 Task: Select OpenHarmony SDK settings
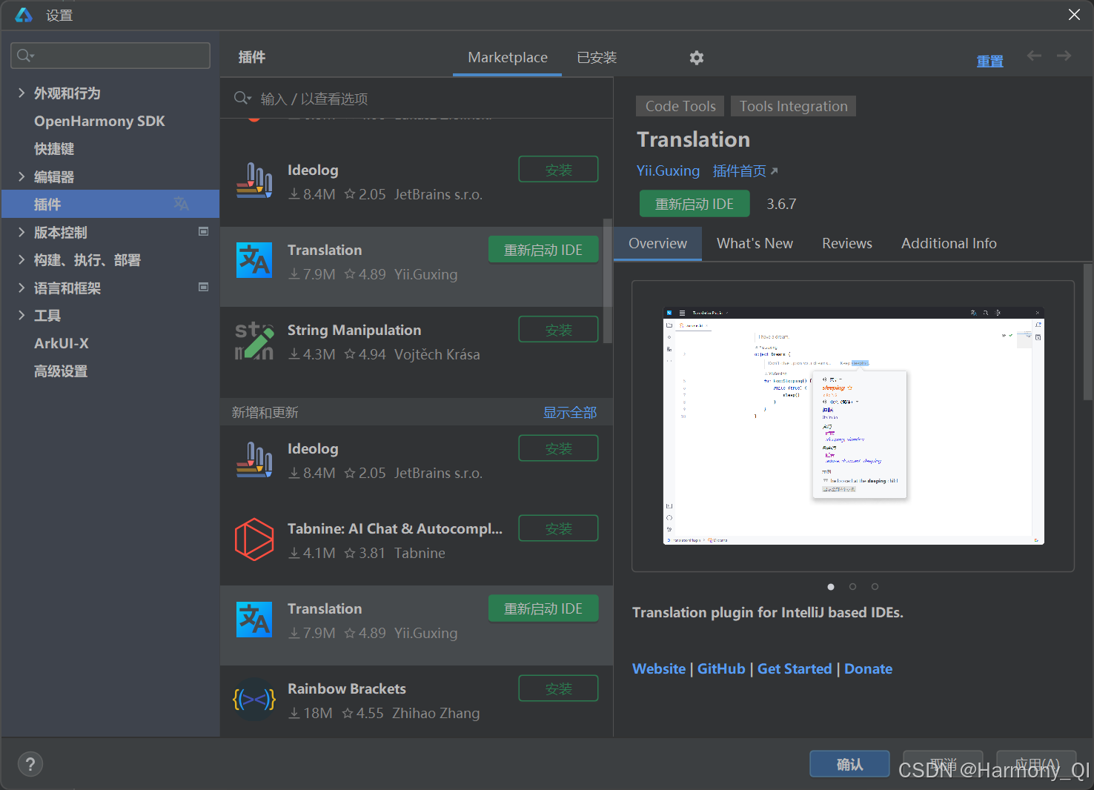(99, 121)
